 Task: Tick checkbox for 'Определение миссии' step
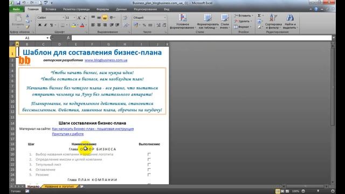coord(149,160)
